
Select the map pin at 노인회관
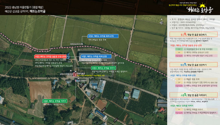[x=78, y=79]
